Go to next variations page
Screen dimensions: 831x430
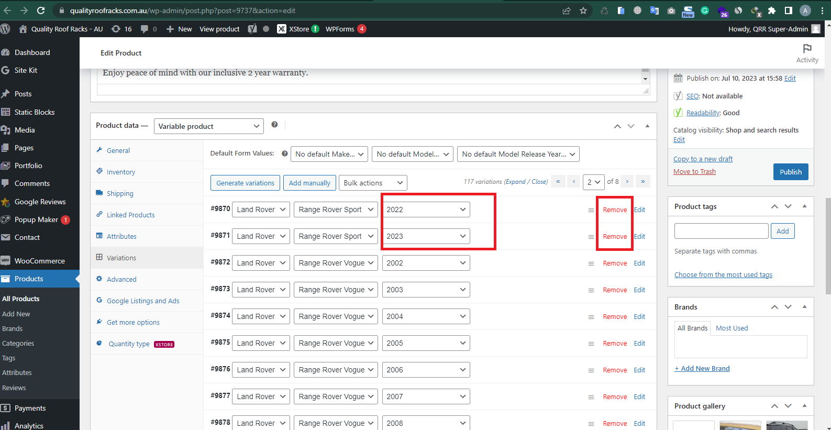pos(627,182)
